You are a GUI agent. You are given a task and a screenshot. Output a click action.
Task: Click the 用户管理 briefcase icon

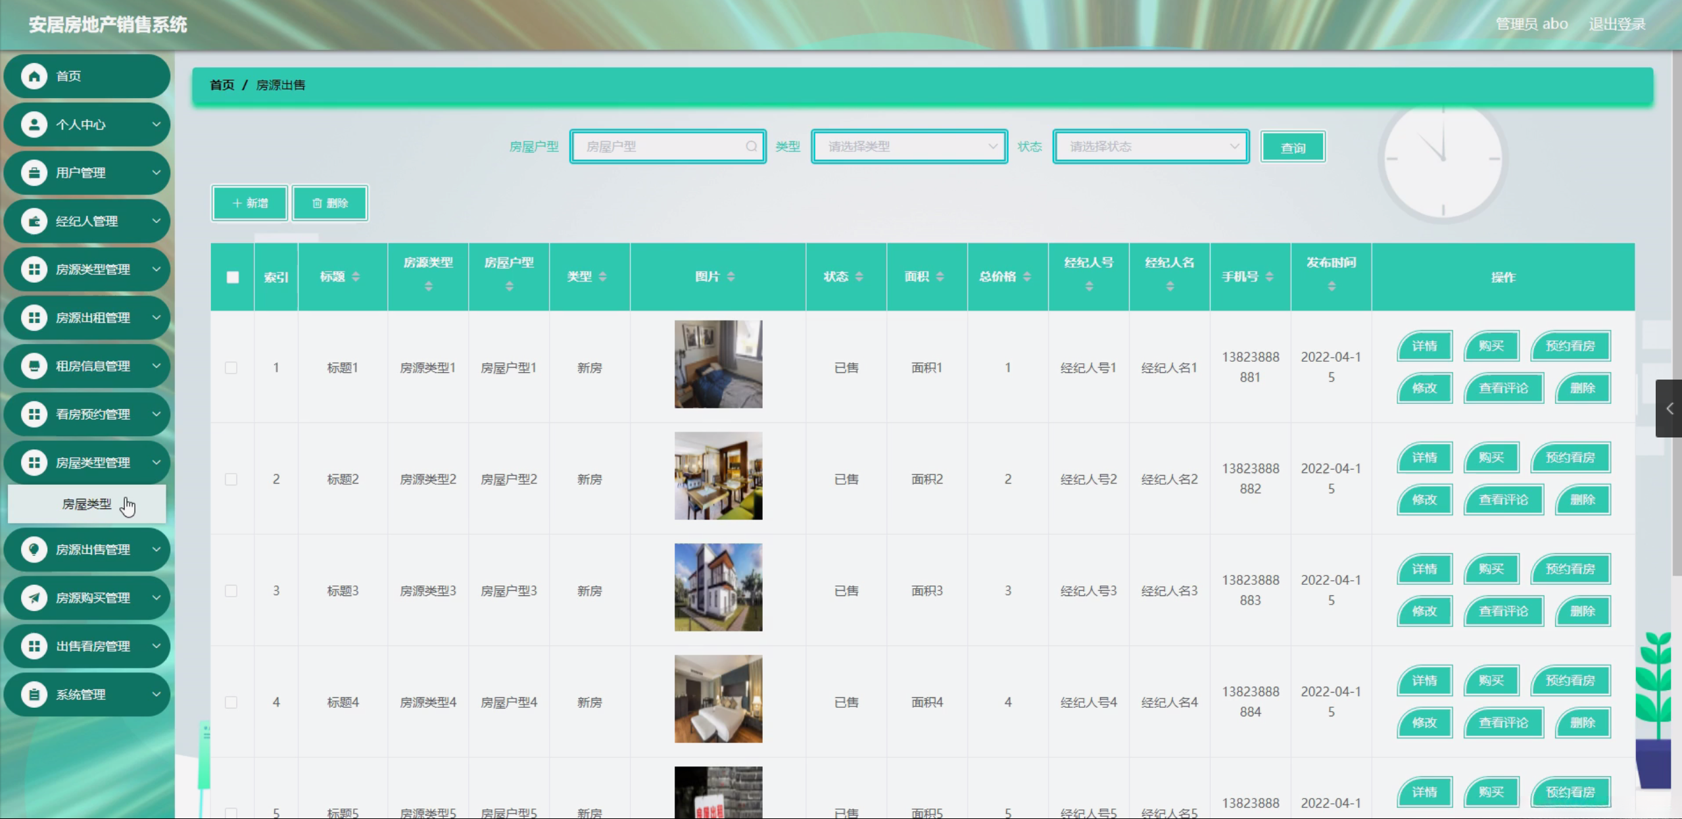click(x=34, y=173)
